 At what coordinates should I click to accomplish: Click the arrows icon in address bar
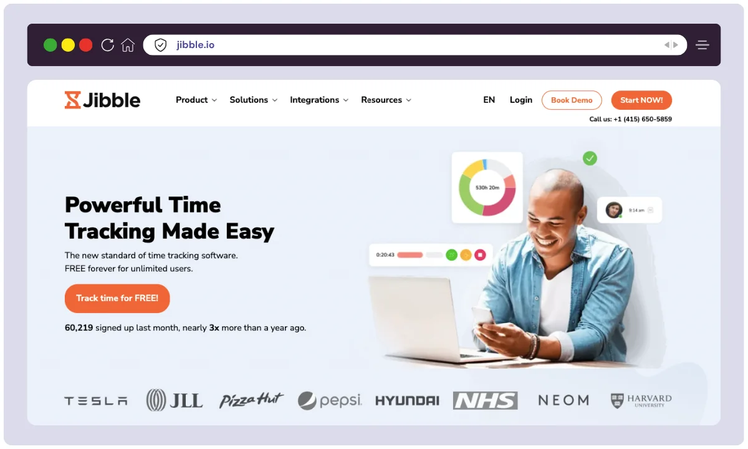(671, 45)
